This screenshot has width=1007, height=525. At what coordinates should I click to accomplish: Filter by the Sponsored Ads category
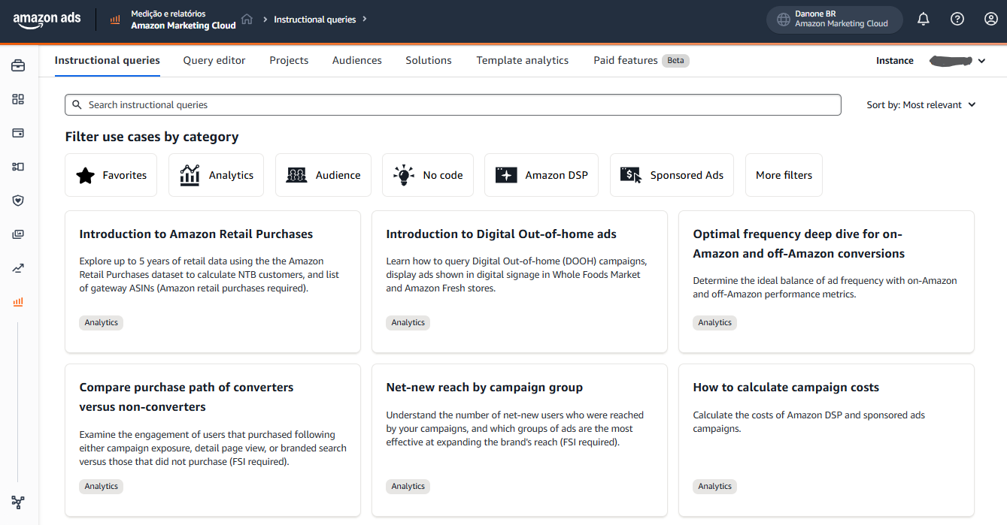[x=672, y=175]
